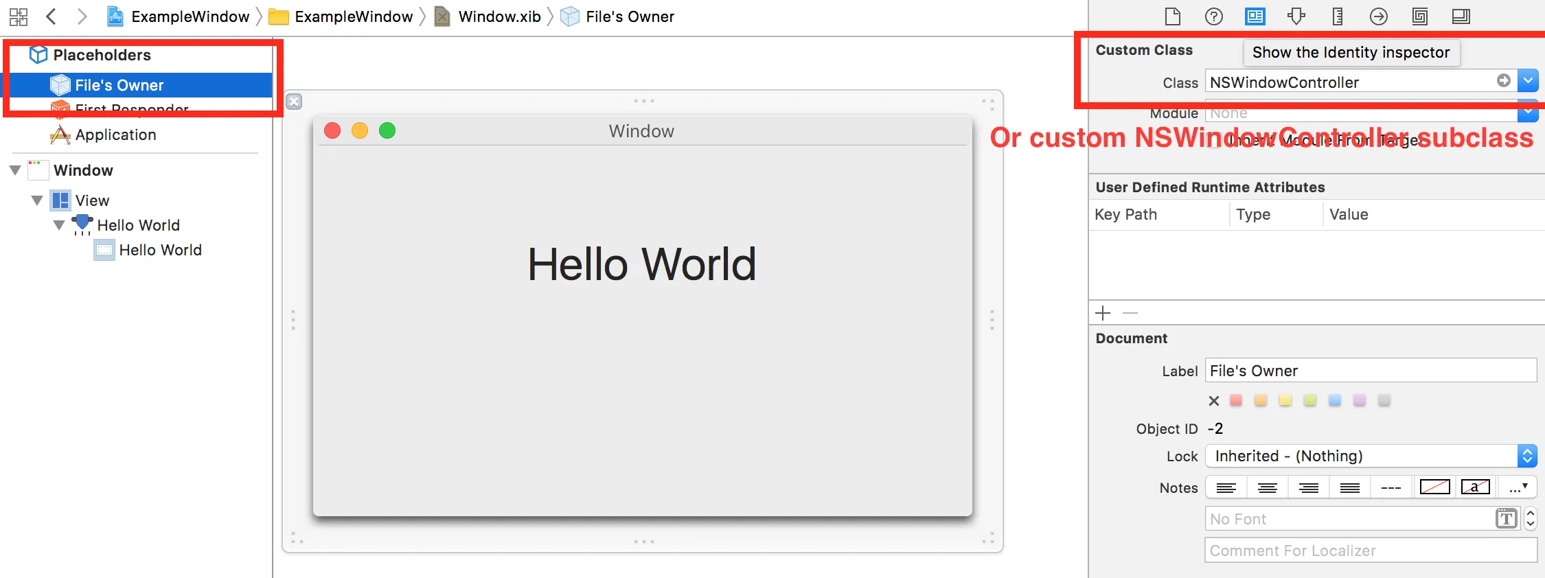Viewport: 1545px width, 578px height.
Task: Open the Lock popup menu
Action: point(1371,456)
